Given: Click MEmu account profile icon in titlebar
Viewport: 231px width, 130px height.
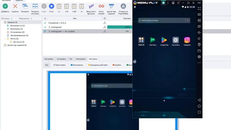Looking at the screenshot, I should (x=173, y=3).
